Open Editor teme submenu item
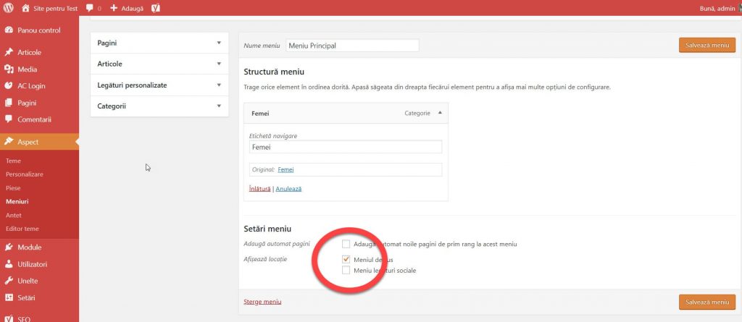The height and width of the screenshot is (322, 742). [22, 229]
